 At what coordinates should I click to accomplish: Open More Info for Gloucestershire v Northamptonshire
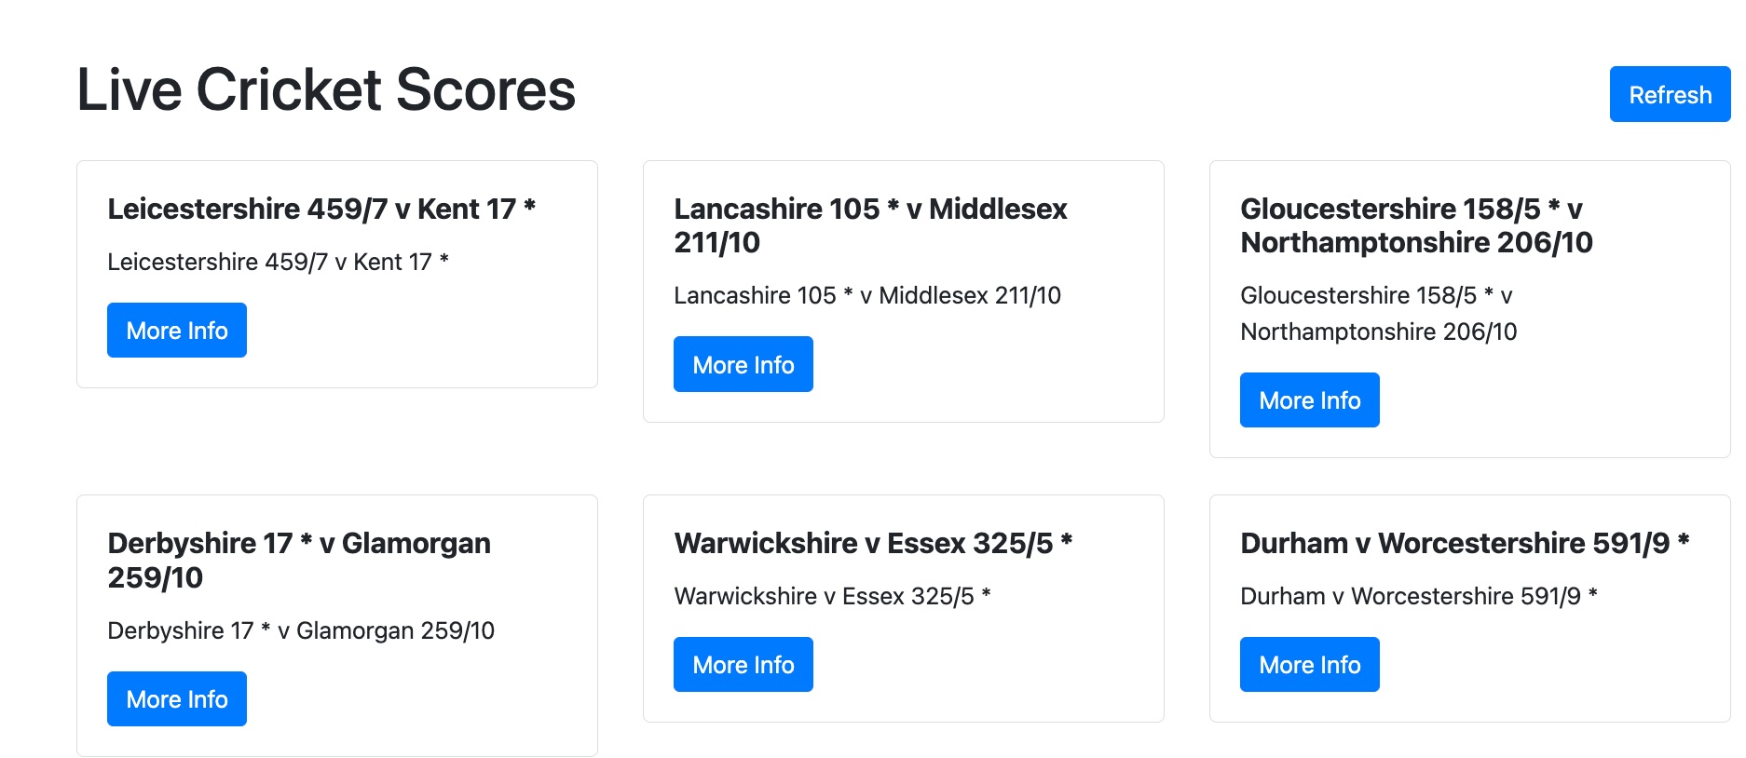coord(1310,400)
